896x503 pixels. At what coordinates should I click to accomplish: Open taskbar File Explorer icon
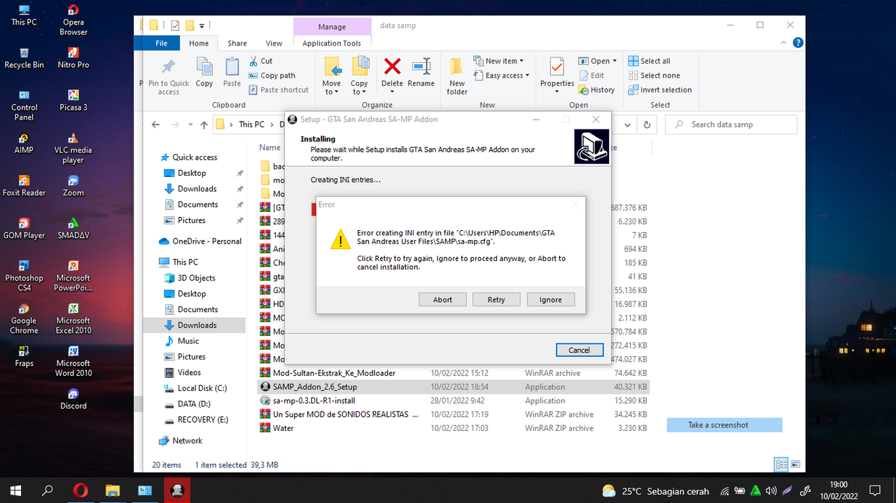112,490
